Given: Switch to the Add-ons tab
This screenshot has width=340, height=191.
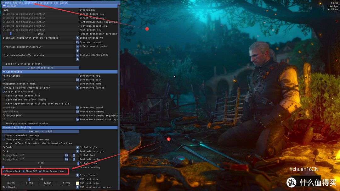Looking at the screenshot, I should [x=18, y=3].
